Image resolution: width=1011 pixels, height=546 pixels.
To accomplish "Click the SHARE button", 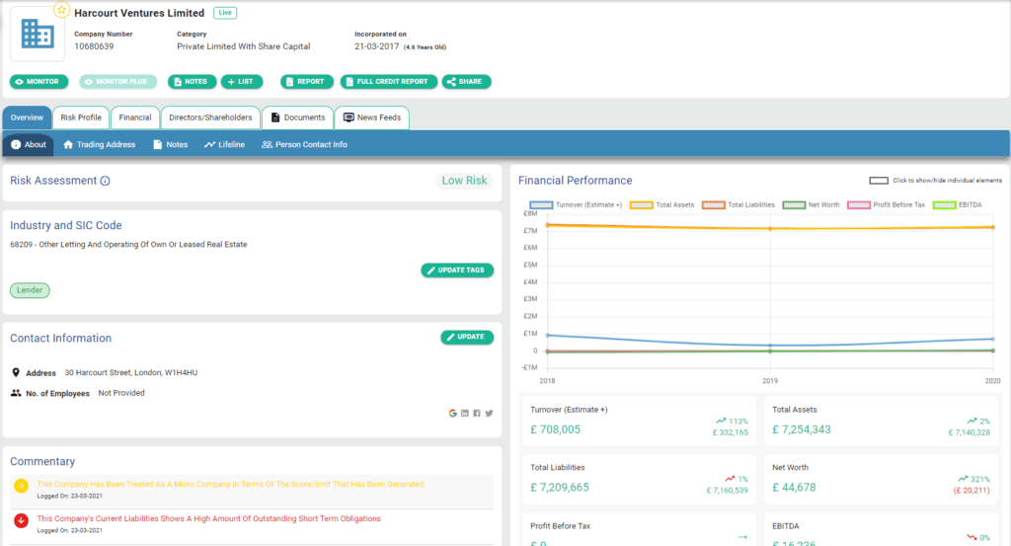I will tap(466, 82).
